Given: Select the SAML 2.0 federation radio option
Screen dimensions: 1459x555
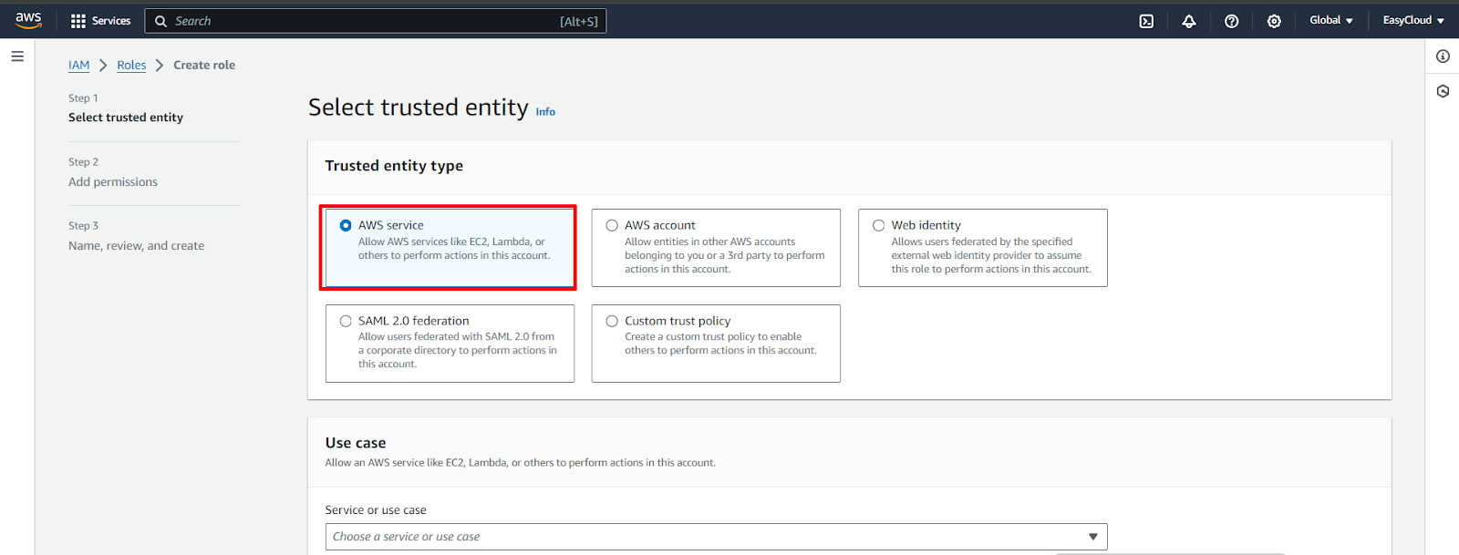Looking at the screenshot, I should (346, 321).
